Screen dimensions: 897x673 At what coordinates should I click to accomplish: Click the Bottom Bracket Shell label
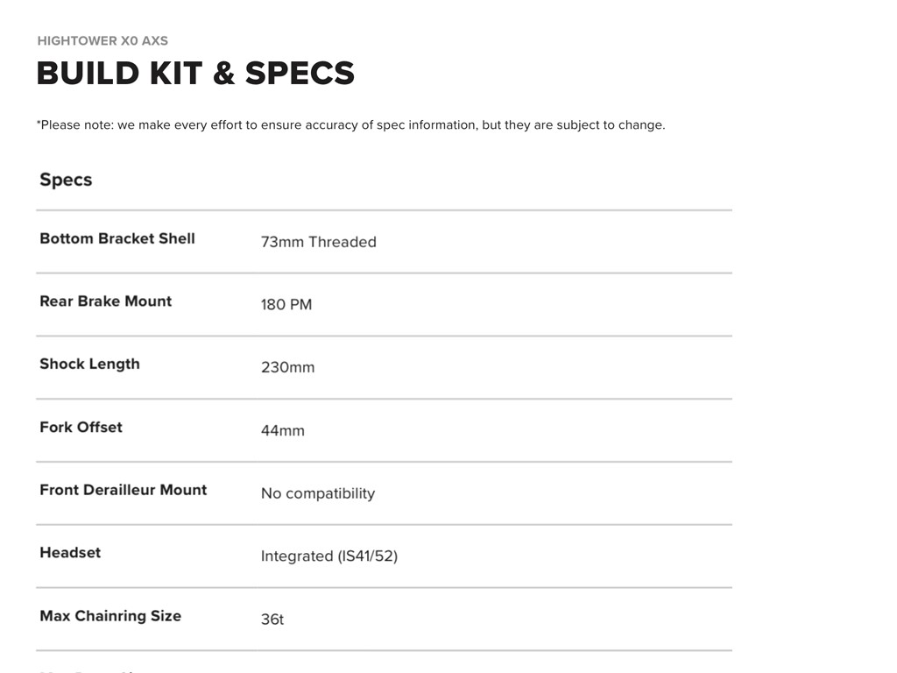tap(117, 238)
